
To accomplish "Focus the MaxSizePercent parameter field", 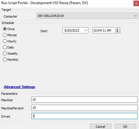I will (x=85, y=108).
